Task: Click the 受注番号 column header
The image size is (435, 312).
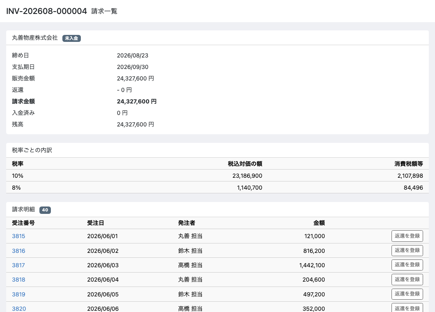Action: pyautogui.click(x=23, y=223)
